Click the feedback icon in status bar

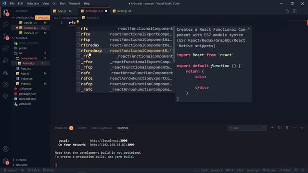(296, 170)
